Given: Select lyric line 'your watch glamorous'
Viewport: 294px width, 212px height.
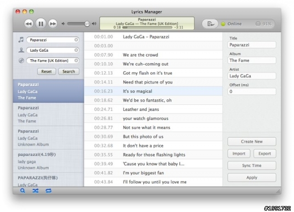Looking at the screenshot, I should point(153,118).
